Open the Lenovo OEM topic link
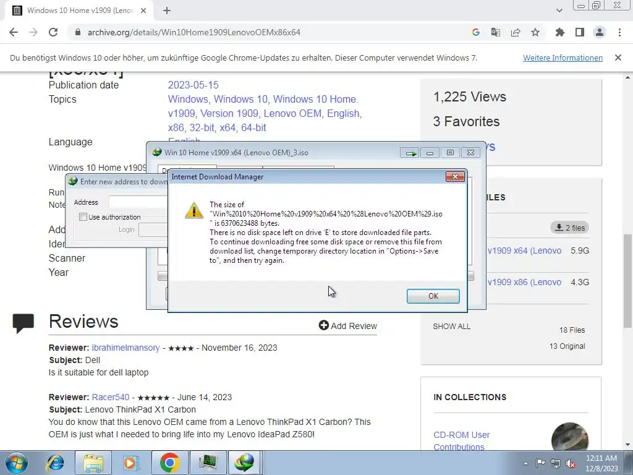Viewport: 633px width, 475px height. point(292,114)
